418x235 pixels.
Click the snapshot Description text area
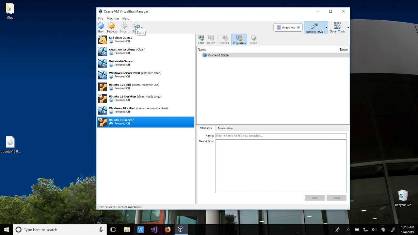pos(281,166)
